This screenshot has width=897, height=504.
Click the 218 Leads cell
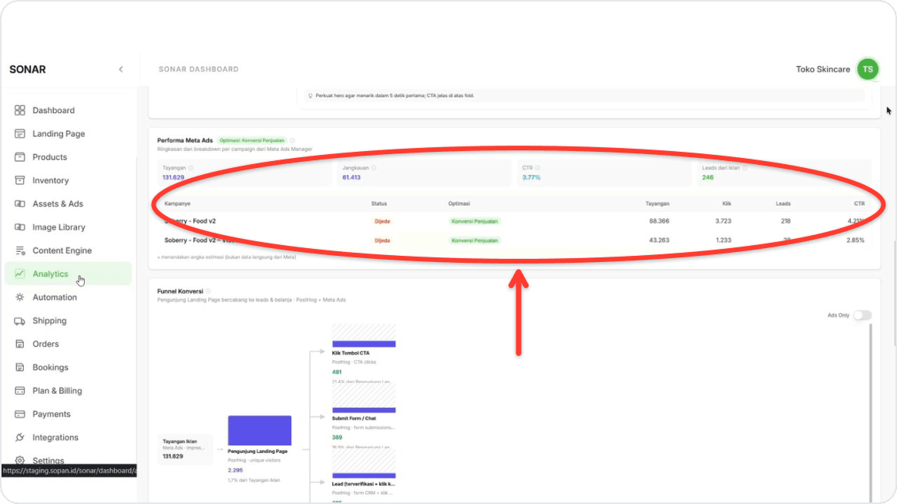point(785,221)
